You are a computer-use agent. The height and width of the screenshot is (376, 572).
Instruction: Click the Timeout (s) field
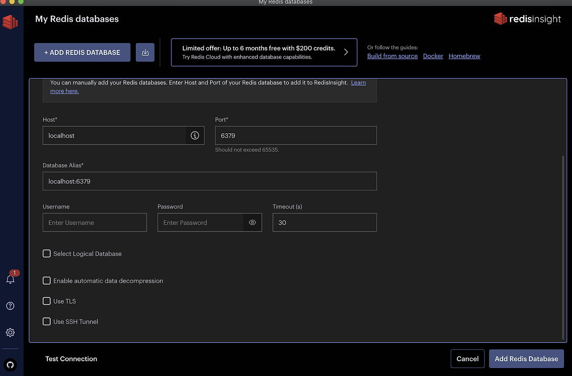pos(324,222)
